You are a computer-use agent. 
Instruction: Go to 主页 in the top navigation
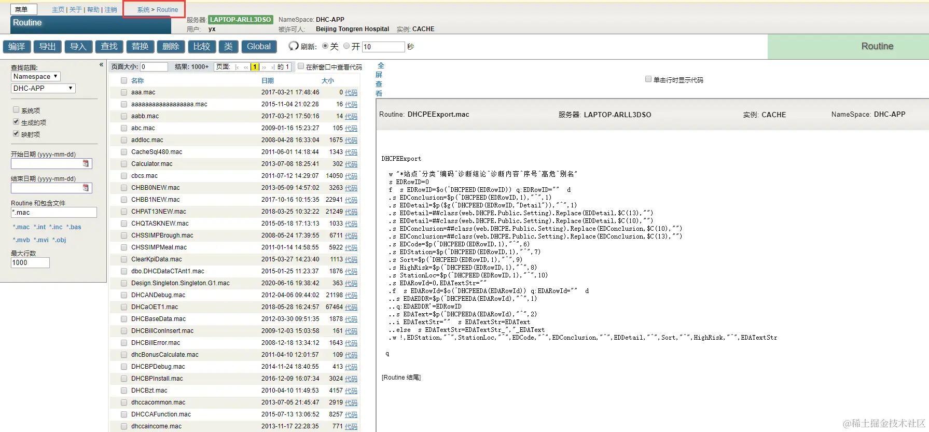point(58,10)
